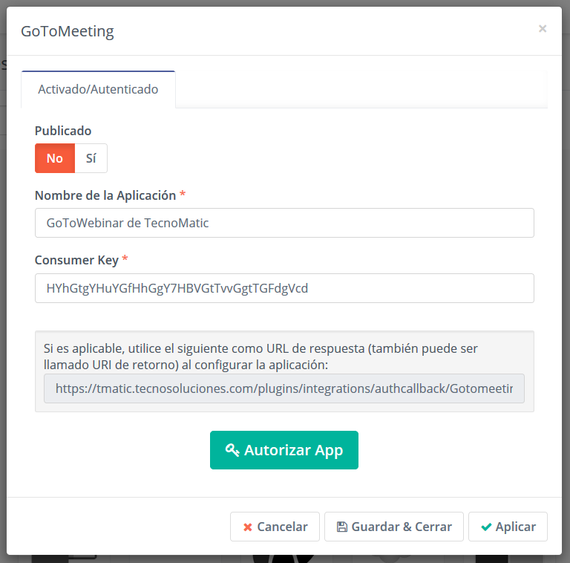Focus the Nombre de la Aplicación field
The width and height of the screenshot is (570, 563).
pos(284,223)
